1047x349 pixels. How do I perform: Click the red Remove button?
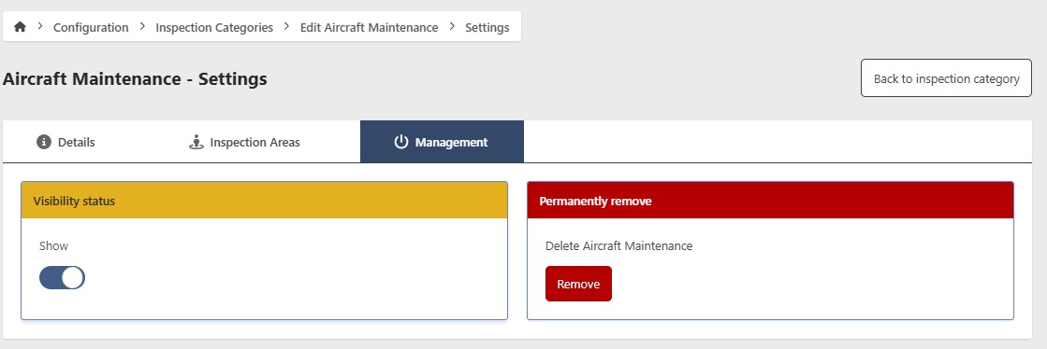pyautogui.click(x=578, y=284)
